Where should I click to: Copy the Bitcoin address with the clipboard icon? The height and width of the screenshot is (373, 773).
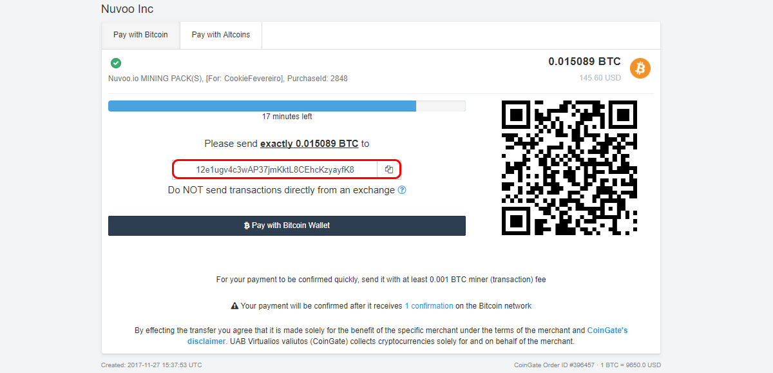(389, 169)
